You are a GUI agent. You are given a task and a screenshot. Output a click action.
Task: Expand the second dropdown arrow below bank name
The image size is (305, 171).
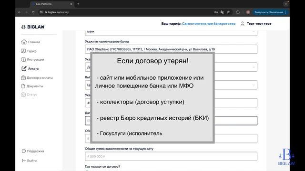click(x=254, y=85)
